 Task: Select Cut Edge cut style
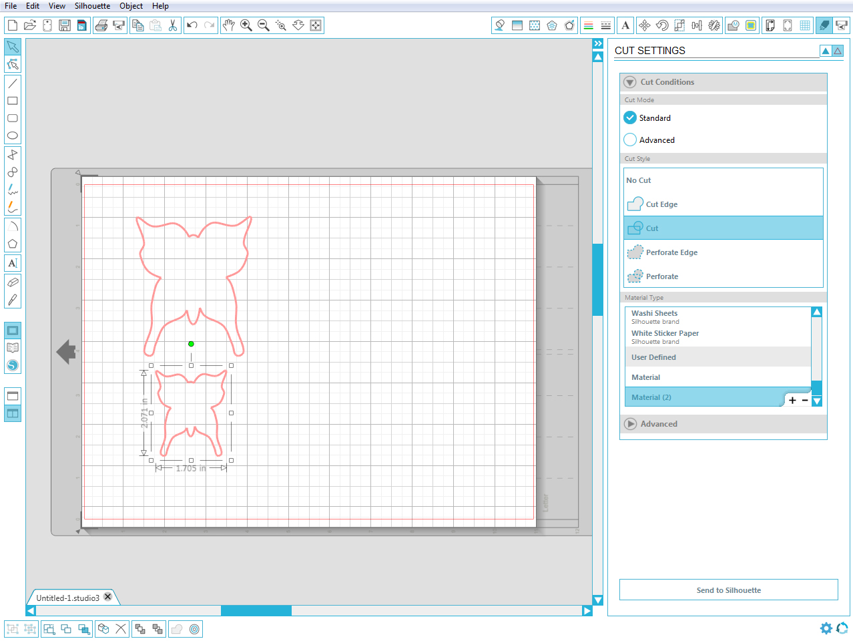(x=661, y=204)
